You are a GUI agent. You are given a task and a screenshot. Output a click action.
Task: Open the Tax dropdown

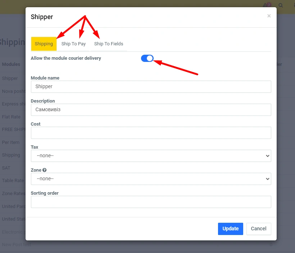click(151, 156)
